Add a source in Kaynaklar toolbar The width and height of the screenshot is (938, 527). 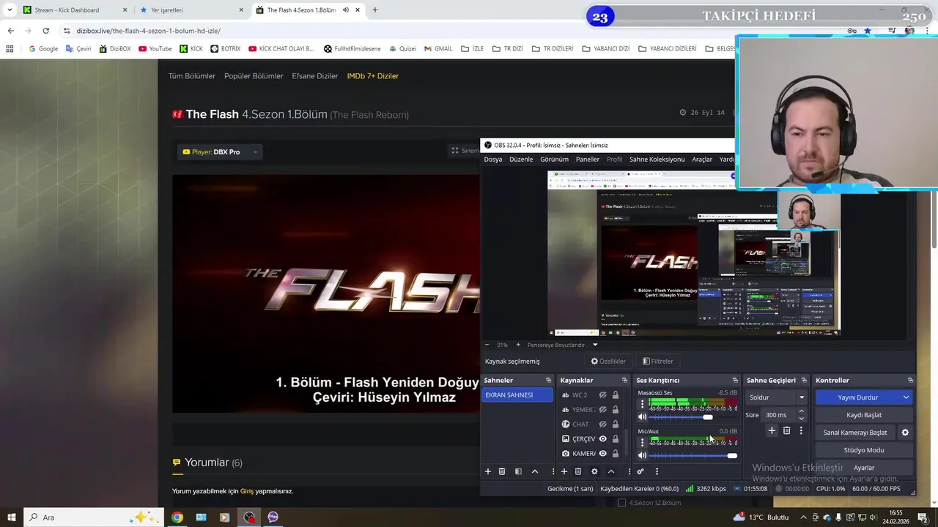point(564,471)
